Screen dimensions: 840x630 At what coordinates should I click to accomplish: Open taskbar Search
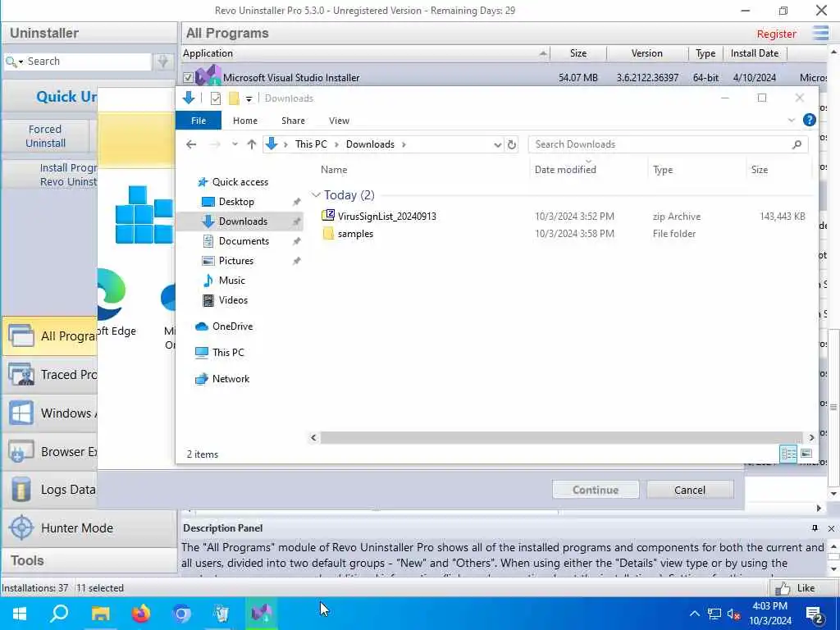point(59,614)
